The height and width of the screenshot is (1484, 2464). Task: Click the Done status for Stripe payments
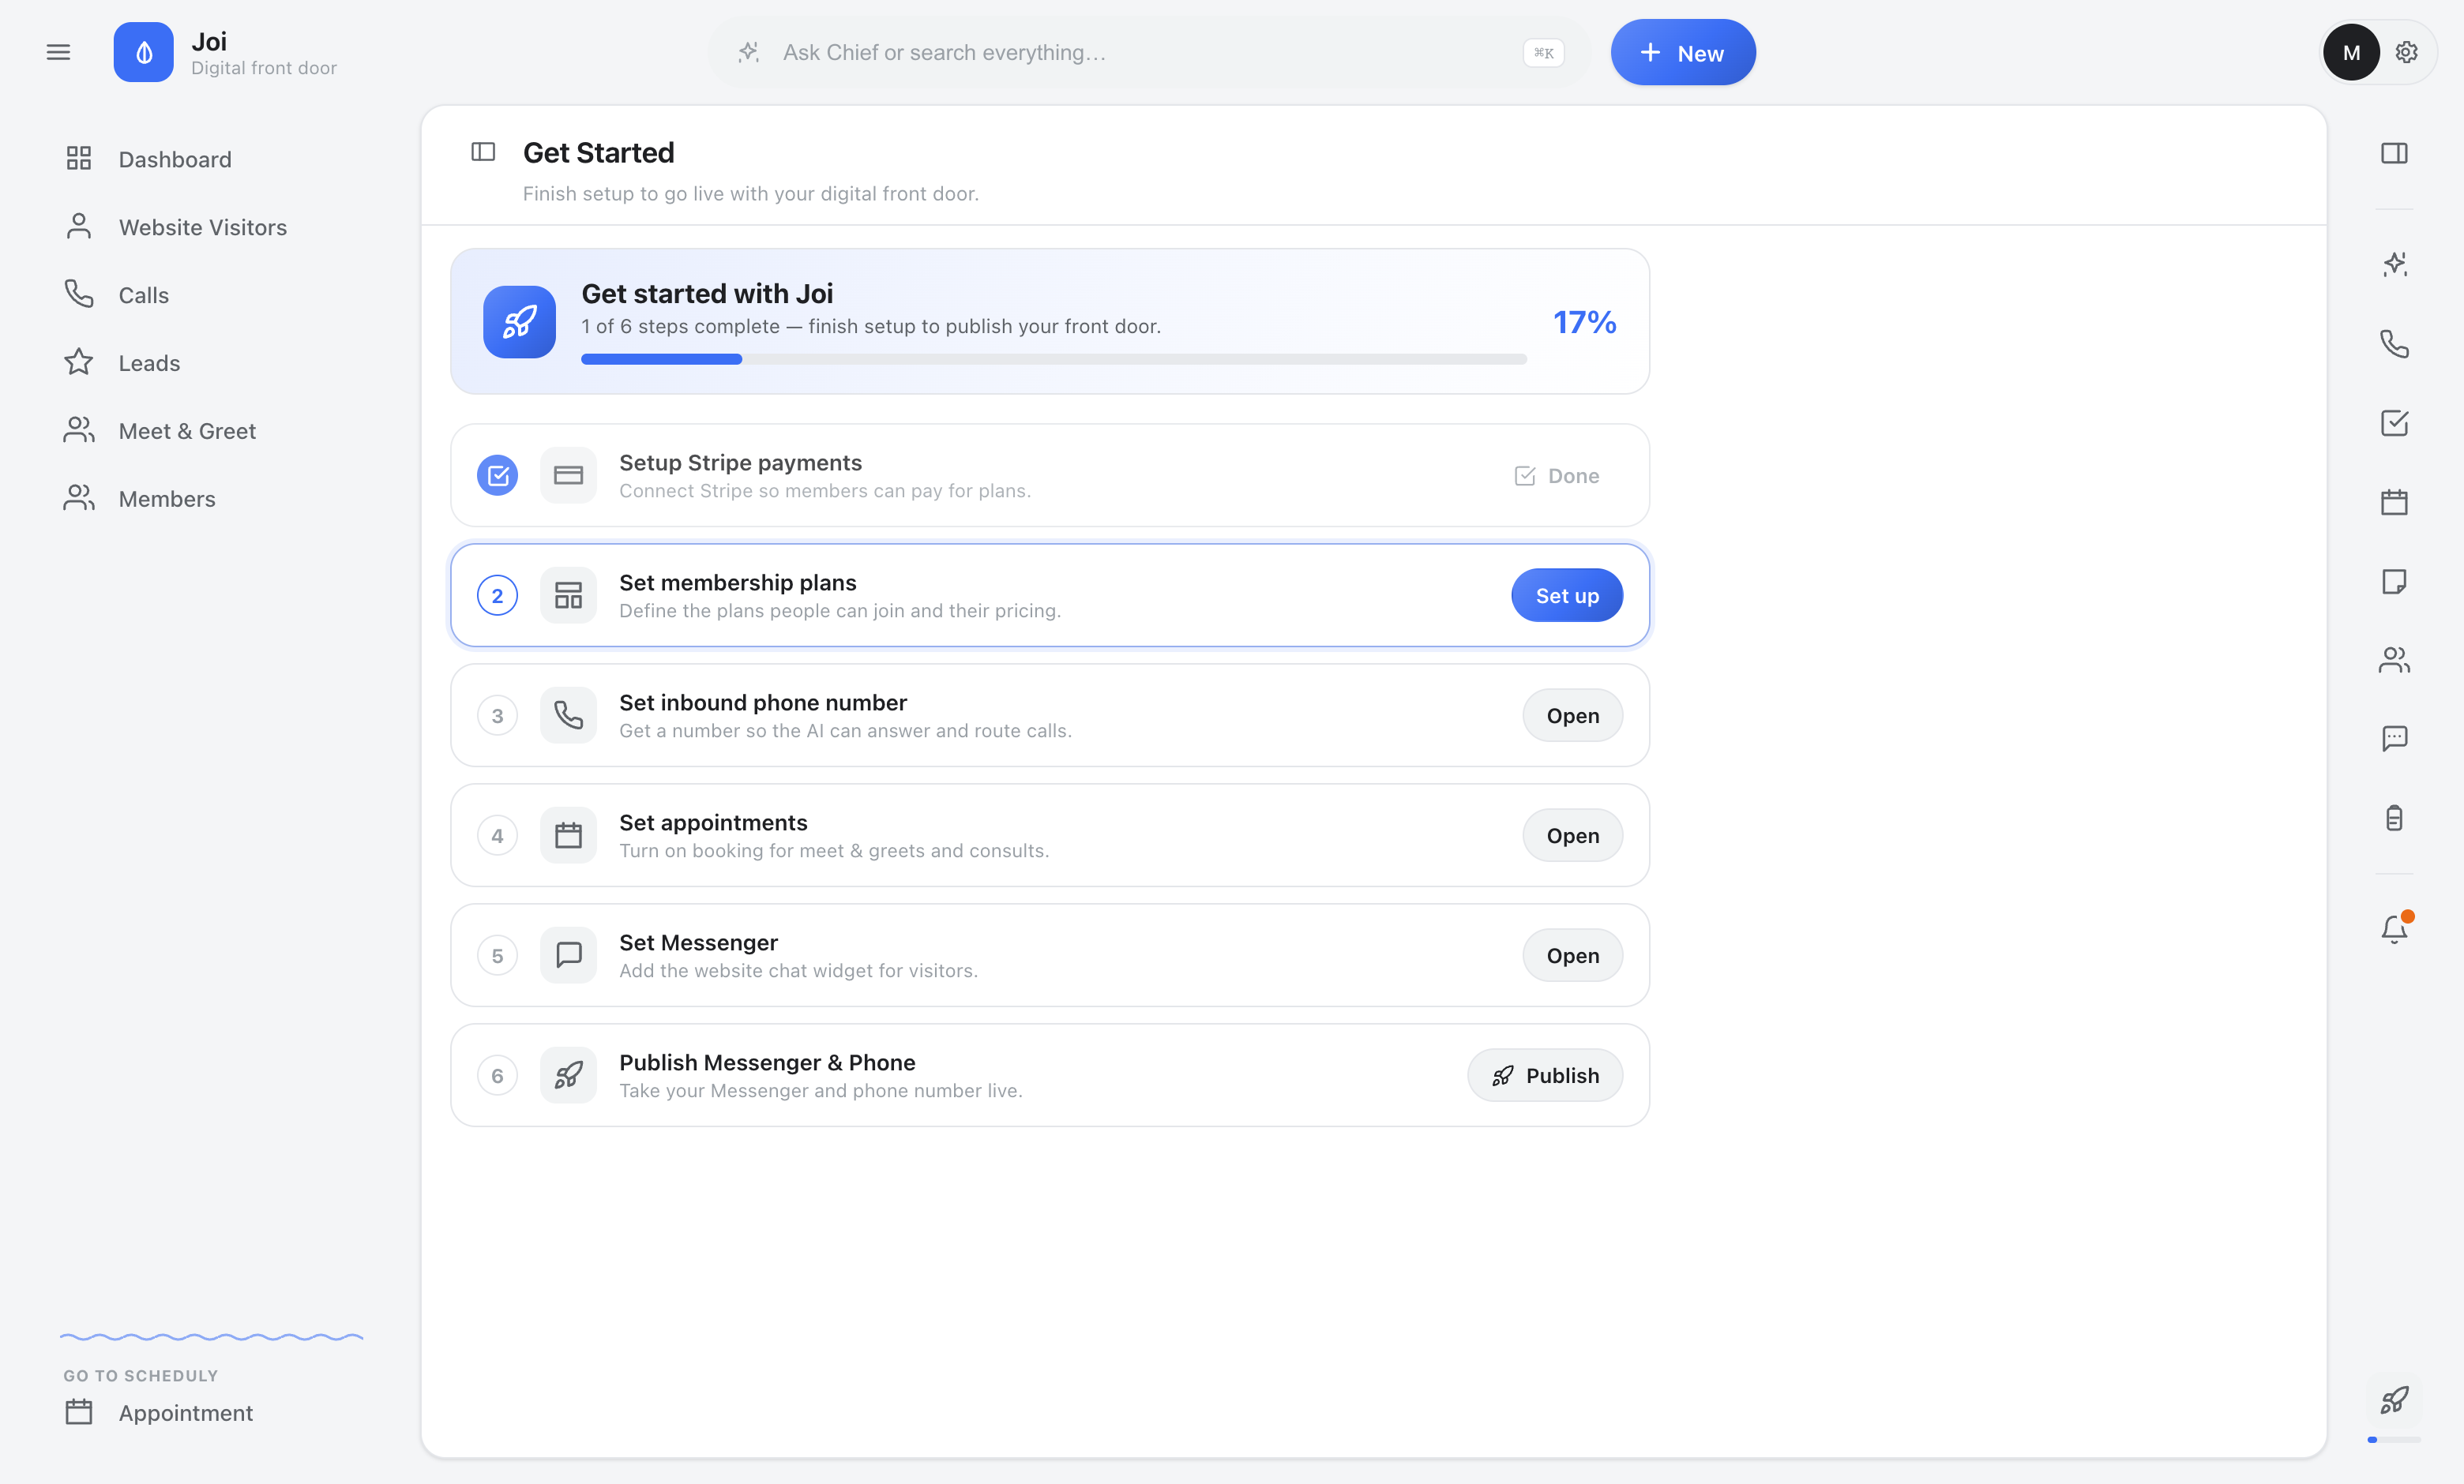(1557, 476)
